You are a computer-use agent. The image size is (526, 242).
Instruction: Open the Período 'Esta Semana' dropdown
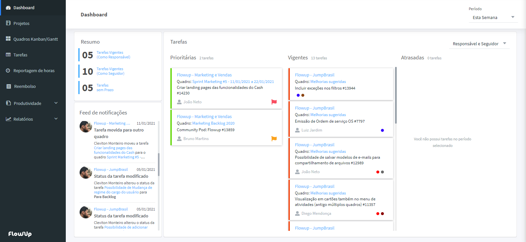click(x=493, y=17)
